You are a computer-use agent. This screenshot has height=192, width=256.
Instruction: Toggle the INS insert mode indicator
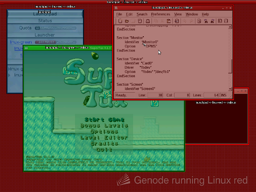224,95
